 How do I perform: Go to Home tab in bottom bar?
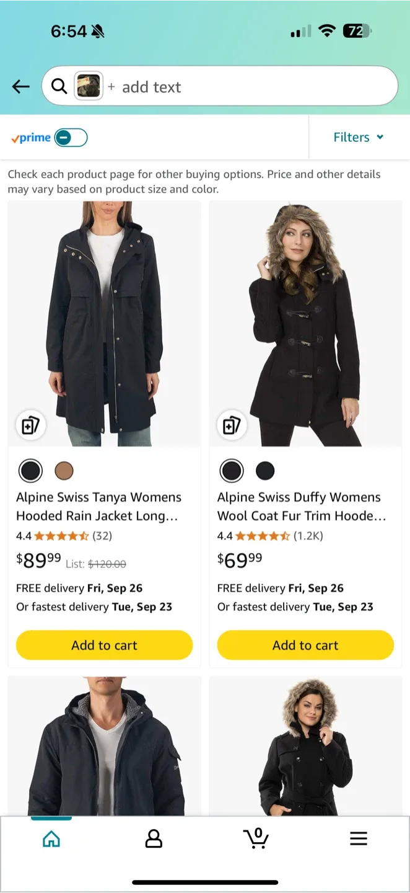pyautogui.click(x=51, y=839)
